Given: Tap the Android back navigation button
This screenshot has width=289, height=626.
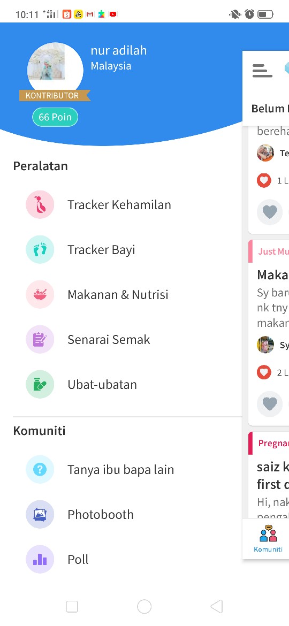Looking at the screenshot, I should point(216,606).
